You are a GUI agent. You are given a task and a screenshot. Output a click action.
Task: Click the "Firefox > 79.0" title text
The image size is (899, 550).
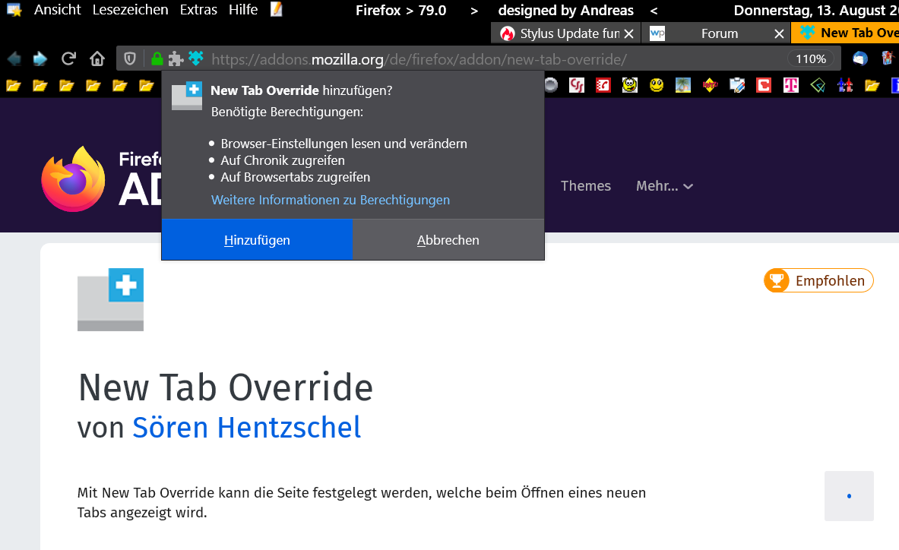coord(400,11)
